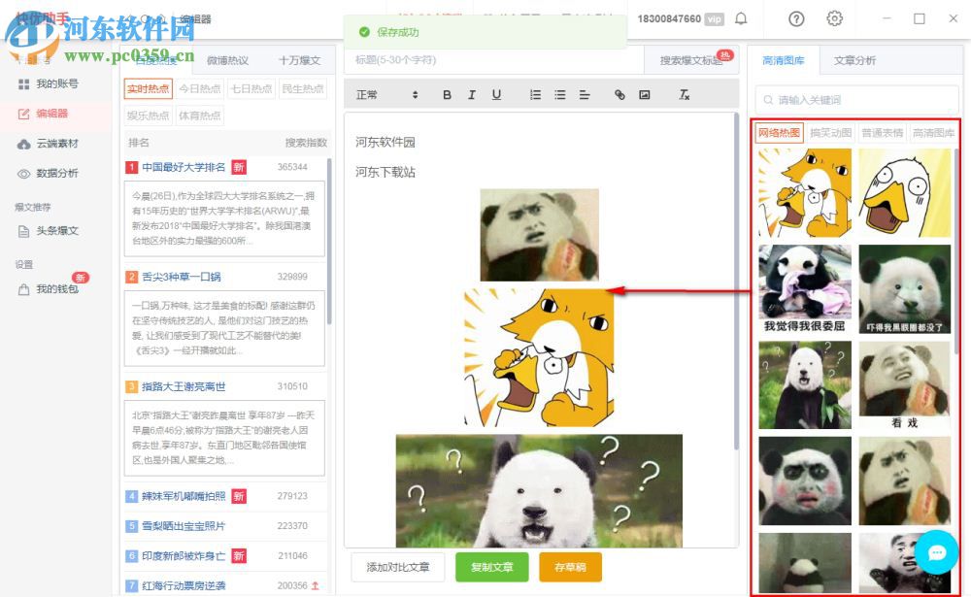The height and width of the screenshot is (597, 971).
Task: Open hot topic 中国最好大学排名
Action: [184, 167]
